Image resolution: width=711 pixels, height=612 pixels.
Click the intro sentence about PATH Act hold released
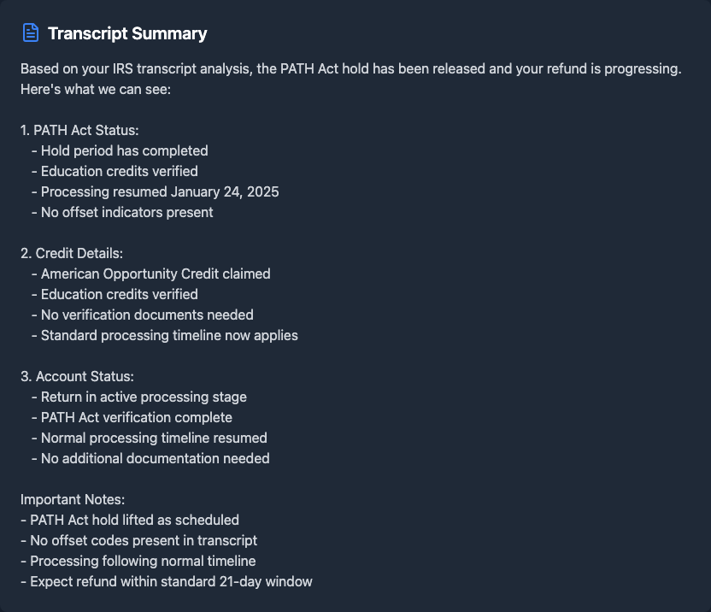[350, 68]
